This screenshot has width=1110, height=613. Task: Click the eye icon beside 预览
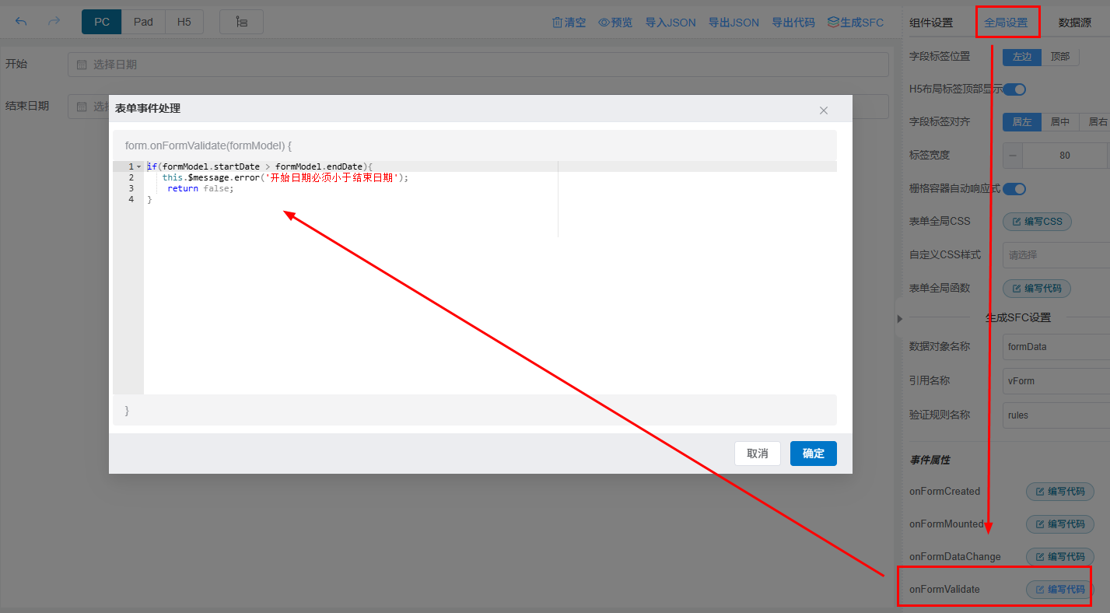pyautogui.click(x=604, y=23)
